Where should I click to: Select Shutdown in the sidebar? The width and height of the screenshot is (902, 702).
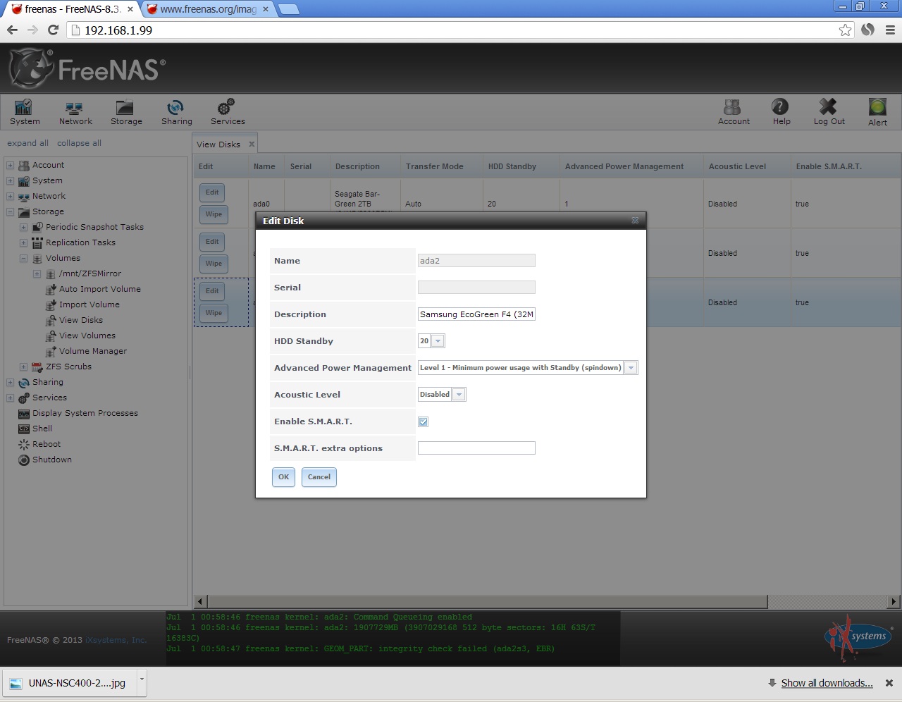point(51,460)
